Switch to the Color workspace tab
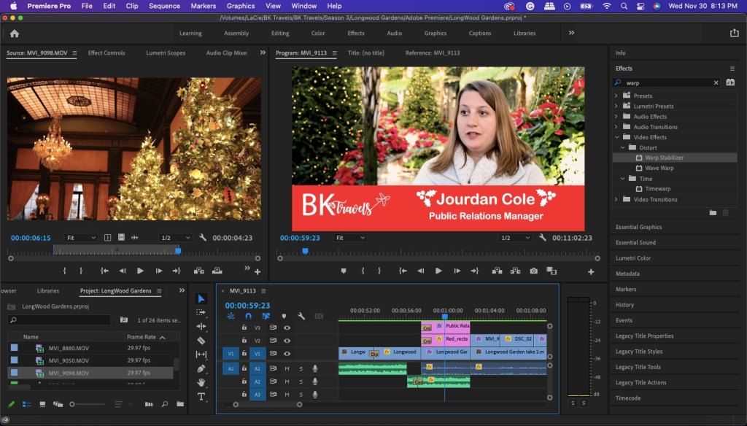747x426 pixels. 318,34
